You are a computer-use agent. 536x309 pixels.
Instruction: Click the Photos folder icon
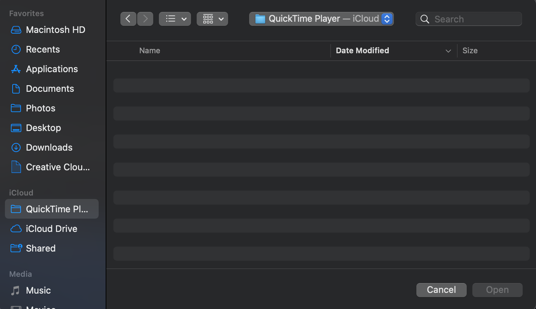[16, 108]
